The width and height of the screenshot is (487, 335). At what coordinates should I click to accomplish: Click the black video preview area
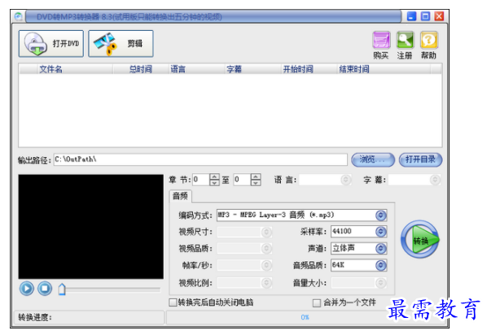click(91, 227)
